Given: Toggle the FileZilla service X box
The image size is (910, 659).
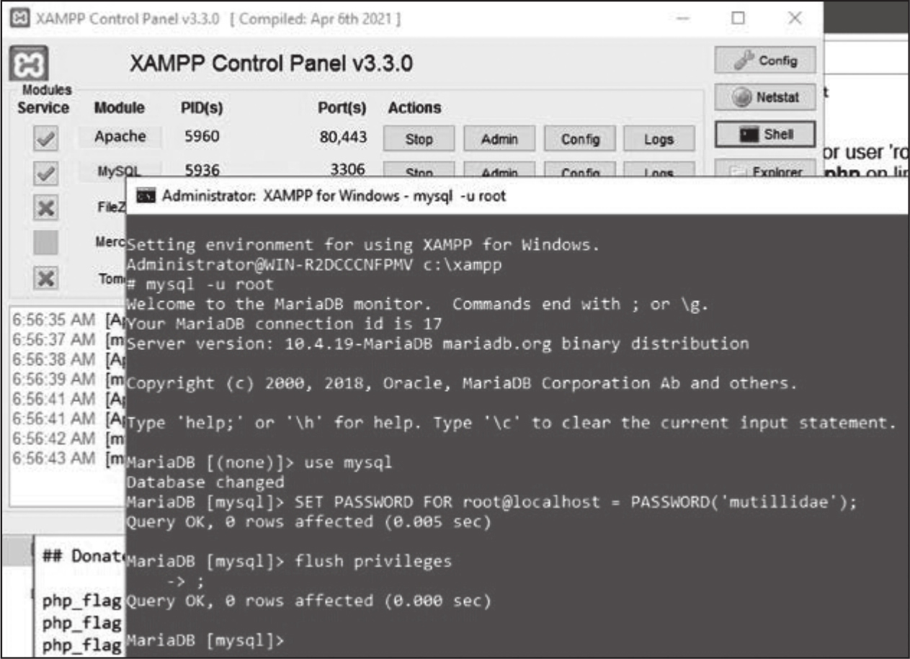Looking at the screenshot, I should [x=45, y=208].
